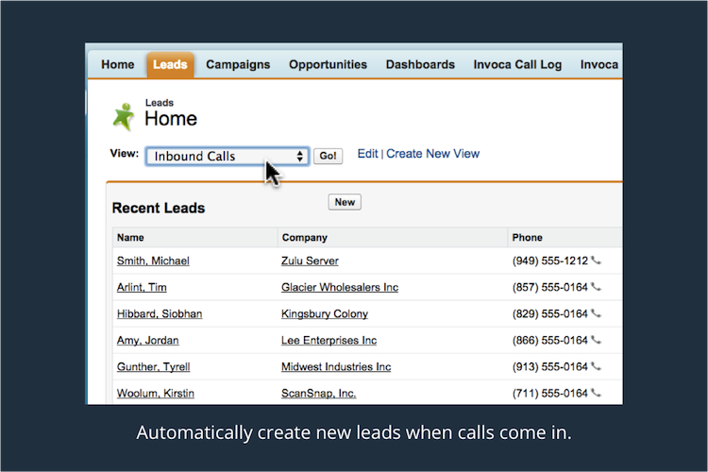Viewport: 708px width, 472px height.
Task: Open the Glacier Wholesalers Inc company link
Action: tap(340, 288)
